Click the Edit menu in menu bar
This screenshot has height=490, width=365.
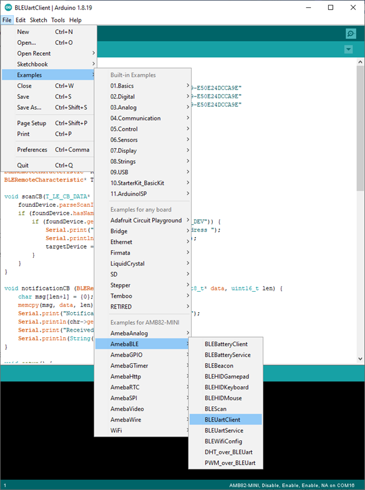(x=21, y=20)
